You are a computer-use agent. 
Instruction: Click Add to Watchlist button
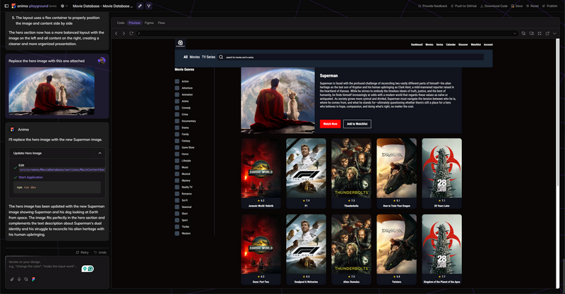pyautogui.click(x=357, y=124)
